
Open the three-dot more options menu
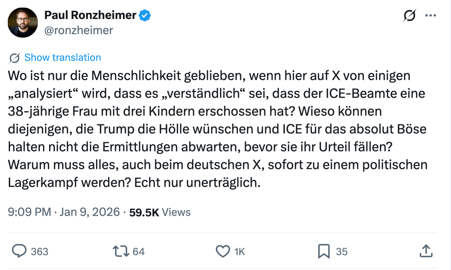click(430, 15)
